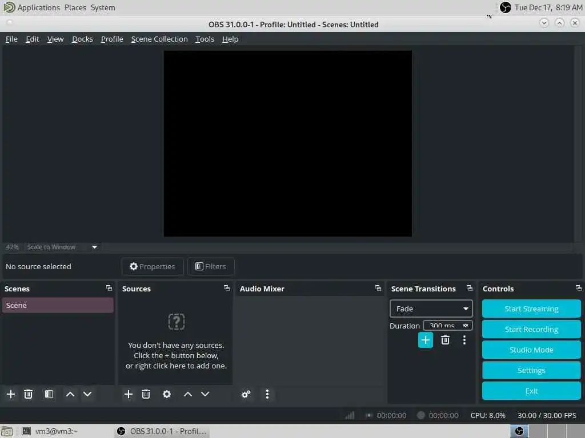Viewport: 585px width, 438px height.
Task: Click the Filters button
Action: click(x=211, y=266)
